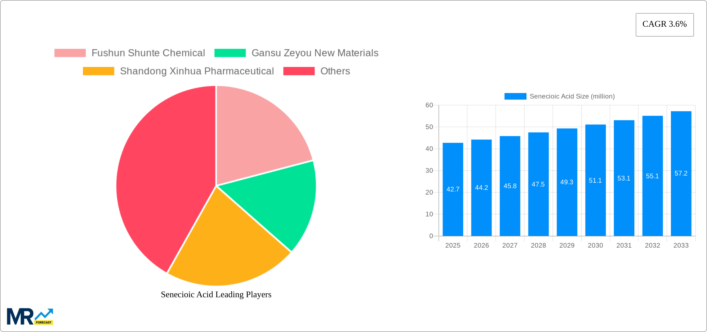Select the red Others legend swatch
Viewport: 707px width, 332px height.
pyautogui.click(x=298, y=71)
